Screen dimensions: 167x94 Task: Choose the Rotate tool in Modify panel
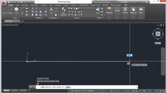point(37,9)
